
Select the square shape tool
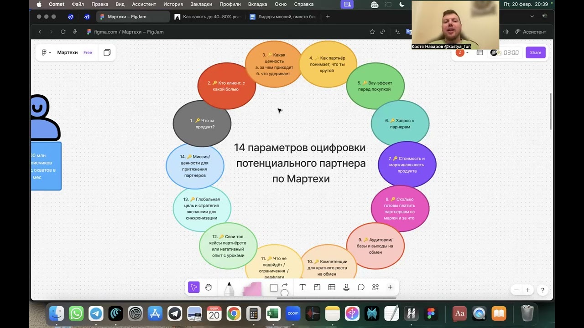pyautogui.click(x=274, y=288)
